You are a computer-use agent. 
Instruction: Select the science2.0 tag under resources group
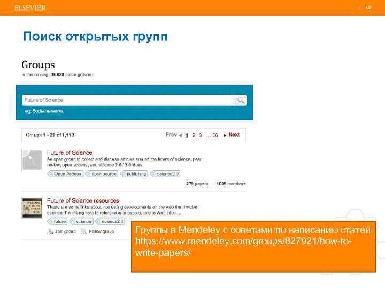coord(110,221)
